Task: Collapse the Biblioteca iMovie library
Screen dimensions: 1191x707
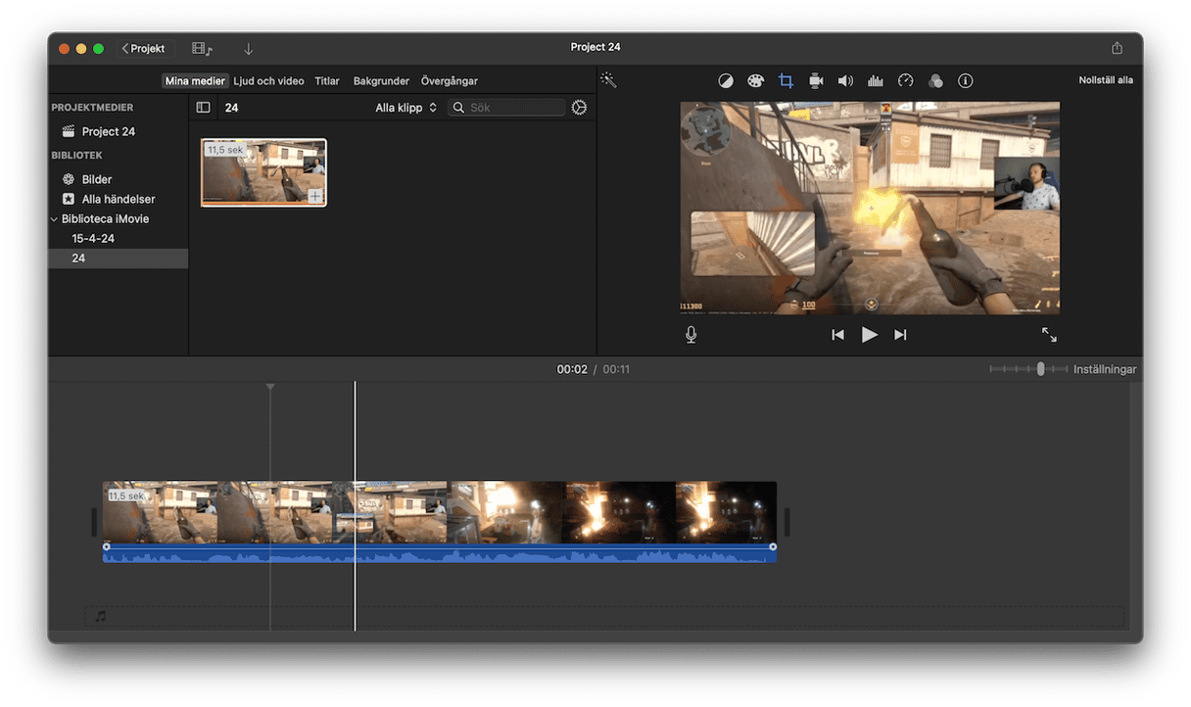Action: 54,219
